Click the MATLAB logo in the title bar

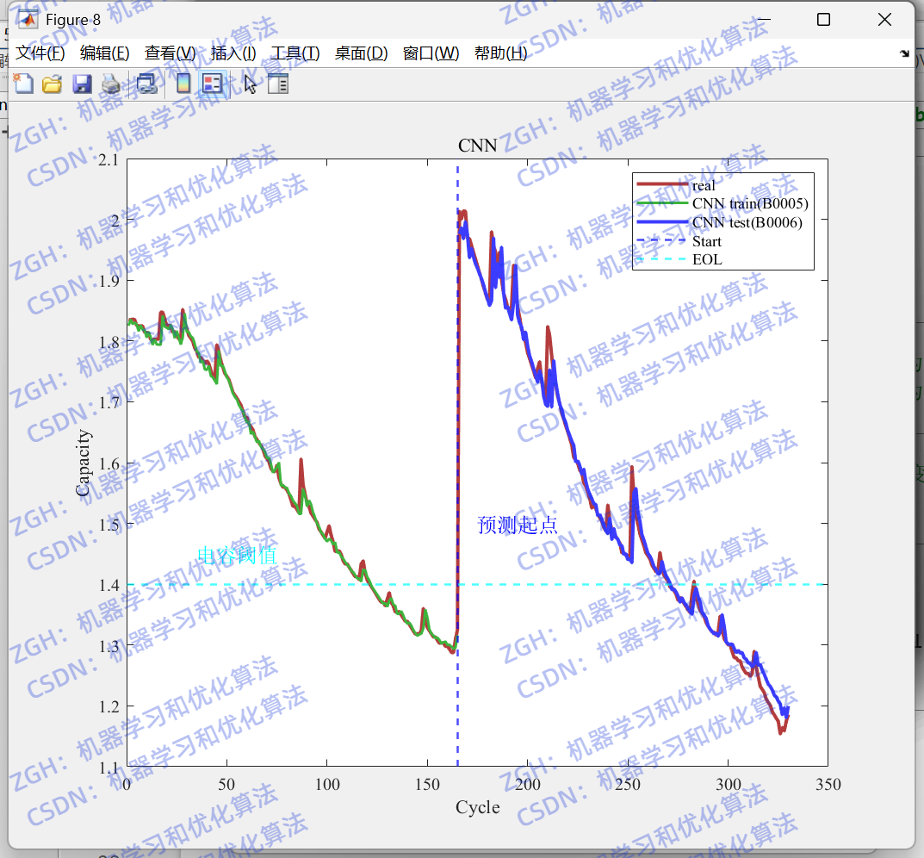[x=27, y=20]
